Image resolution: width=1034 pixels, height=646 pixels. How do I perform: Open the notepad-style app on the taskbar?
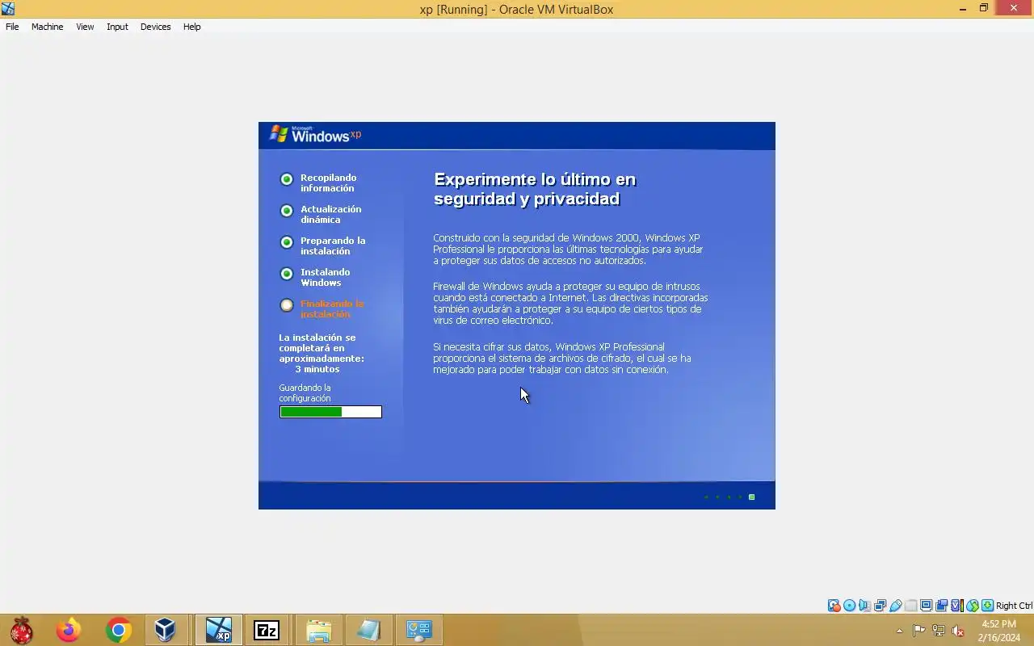(x=369, y=630)
